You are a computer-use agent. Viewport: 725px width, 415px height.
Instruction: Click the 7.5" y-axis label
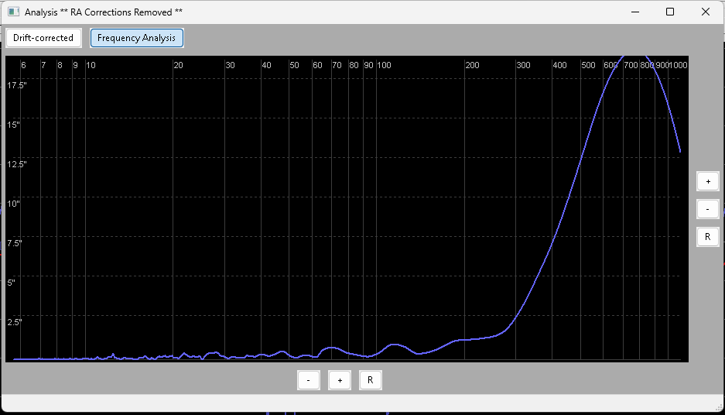15,243
